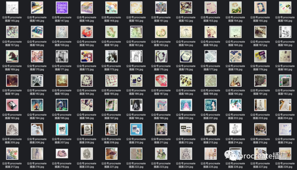Click the blue-framed image 插画 210.jpg

pos(136,129)
